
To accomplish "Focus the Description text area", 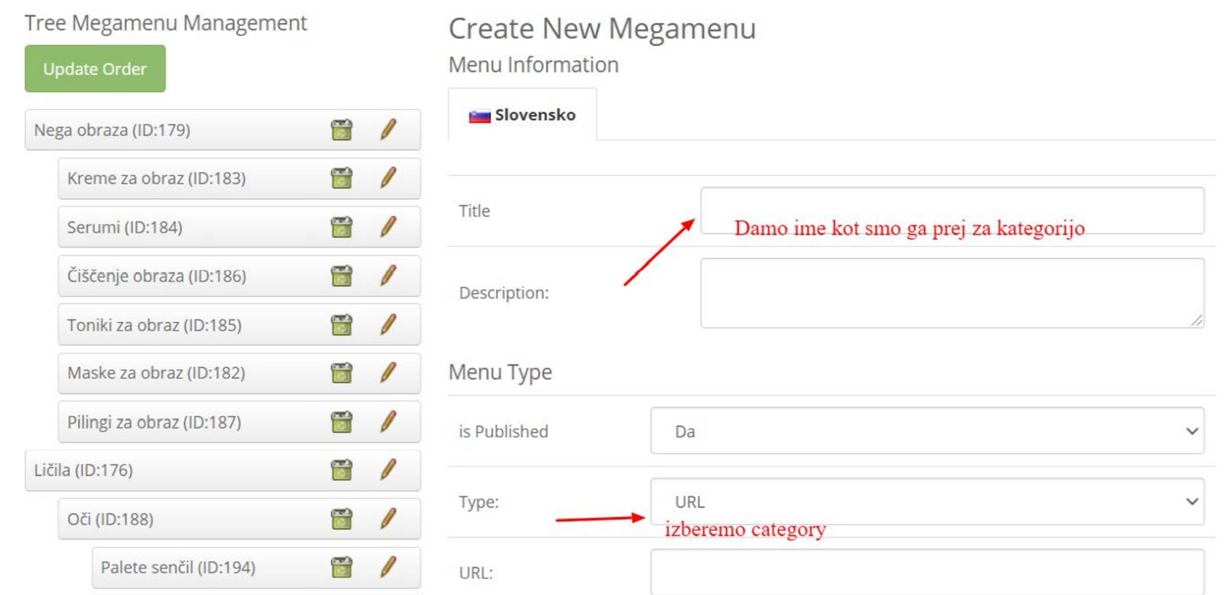I will (952, 293).
